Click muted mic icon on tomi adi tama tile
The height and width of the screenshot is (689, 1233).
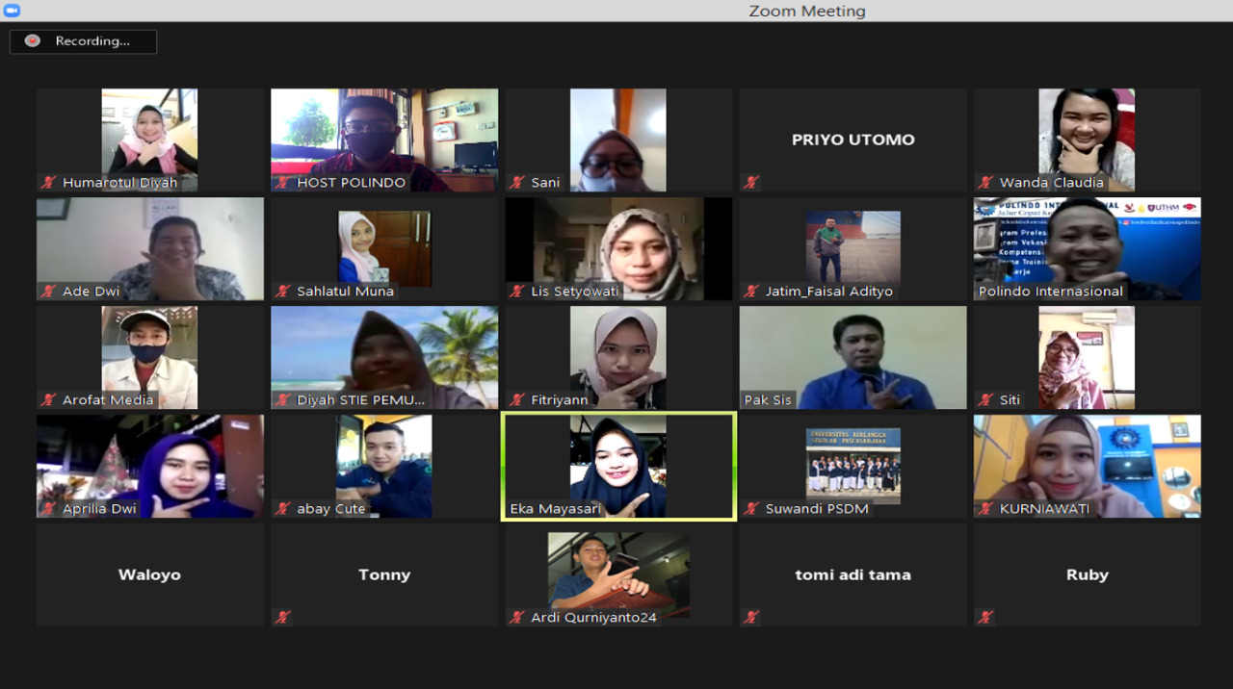(751, 617)
